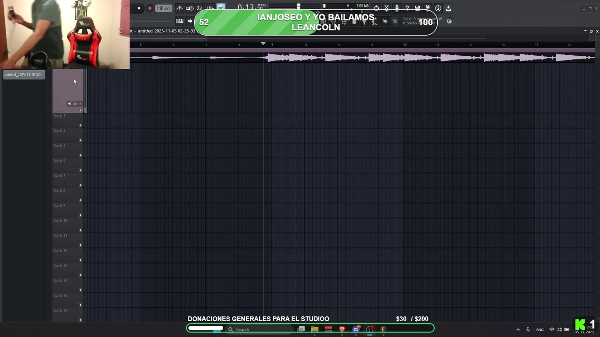
Task: Click the 140.000 tempo field
Action: 164,8
